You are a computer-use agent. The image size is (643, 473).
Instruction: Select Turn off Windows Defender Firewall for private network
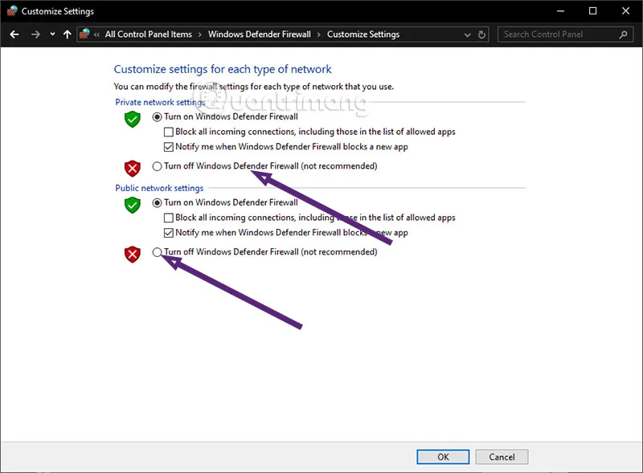pos(158,165)
